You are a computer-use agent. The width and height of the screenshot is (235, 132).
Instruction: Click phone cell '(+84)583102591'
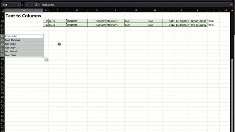pos(198,21)
